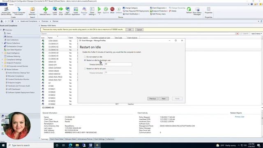The image size is (263, 148).
Task: Clear search with red X icon
Action: (238, 34)
